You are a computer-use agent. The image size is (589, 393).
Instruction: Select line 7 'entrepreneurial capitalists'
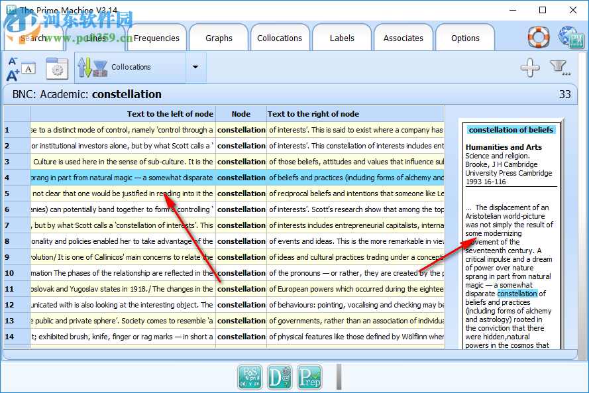[x=224, y=225]
